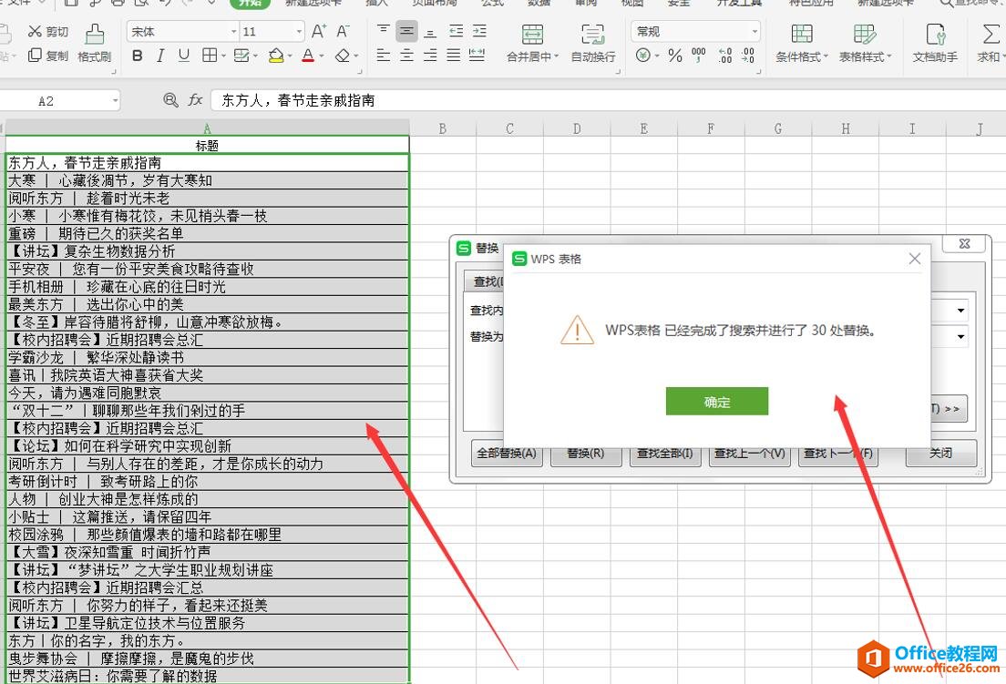This screenshot has height=684, width=1006.
Task: Click the decrease indent icon
Action: tap(457, 31)
